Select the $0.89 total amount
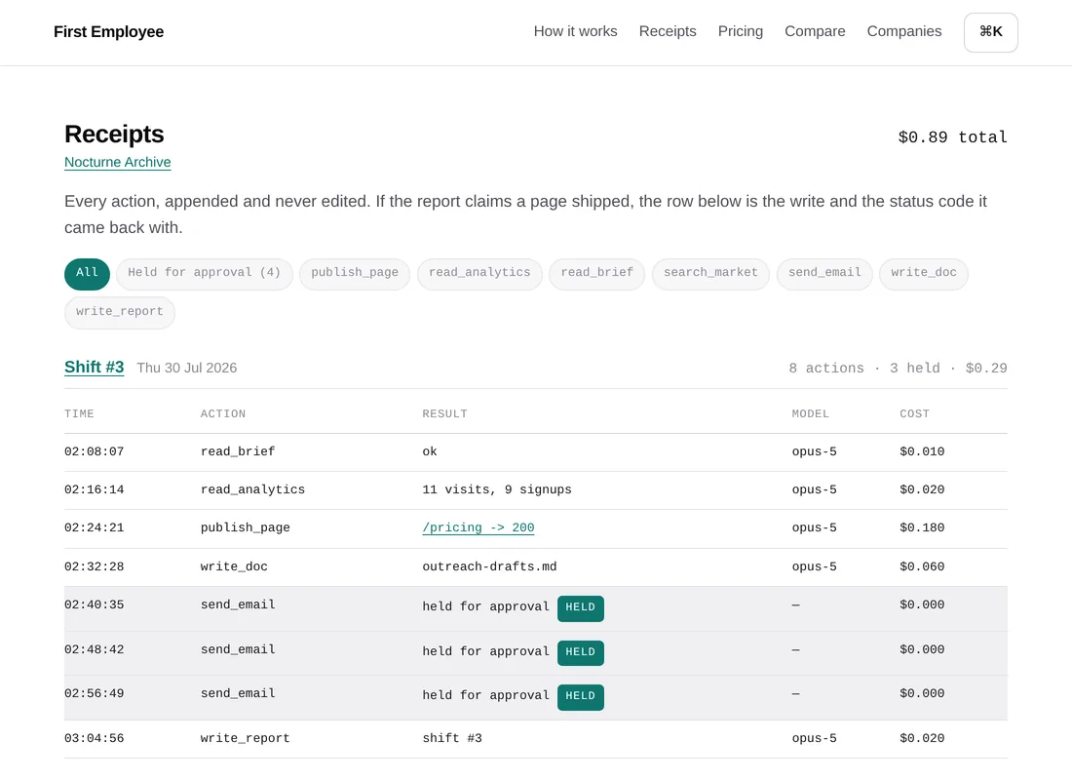Viewport: 1072px width, 780px height. [952, 137]
